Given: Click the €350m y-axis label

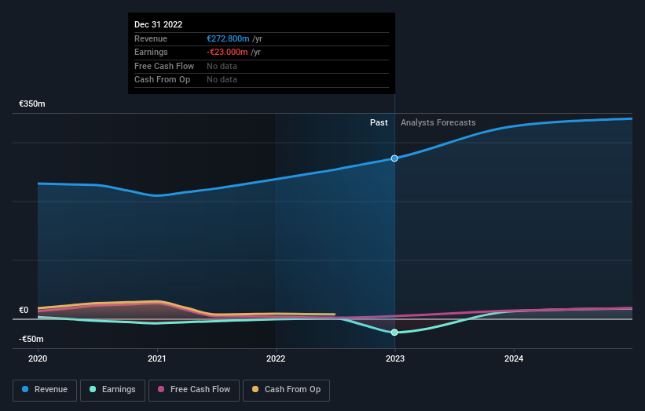Looking at the screenshot, I should 32,104.
